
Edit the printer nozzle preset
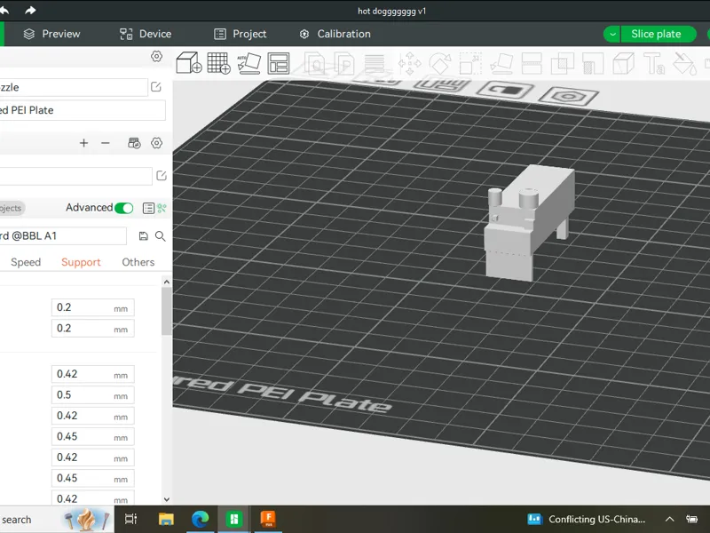tap(156, 86)
